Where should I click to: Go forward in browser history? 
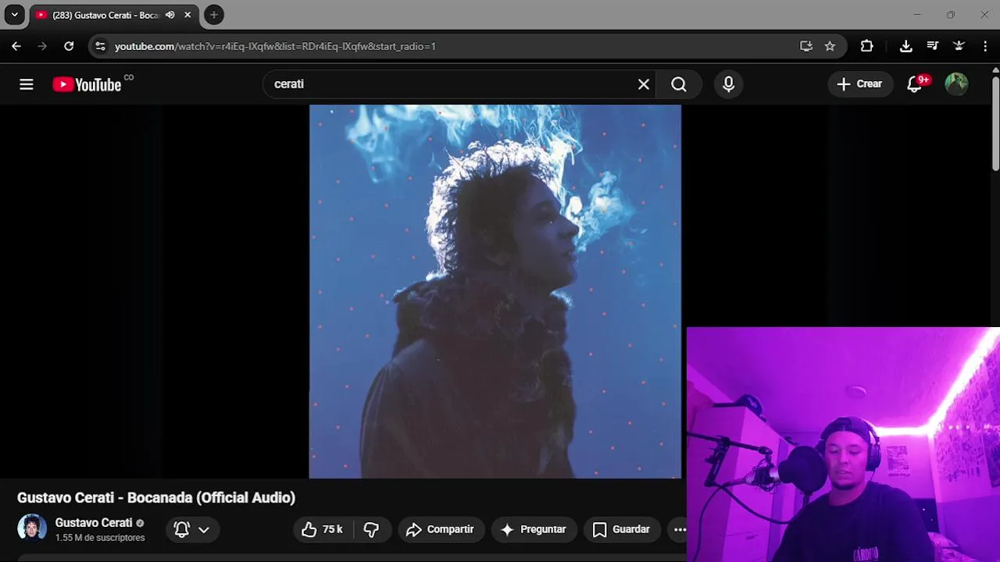coord(42,46)
